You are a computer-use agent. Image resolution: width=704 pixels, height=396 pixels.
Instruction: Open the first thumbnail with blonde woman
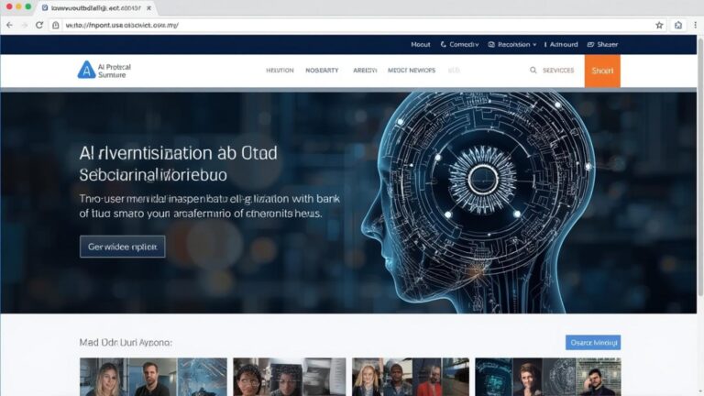(x=153, y=377)
